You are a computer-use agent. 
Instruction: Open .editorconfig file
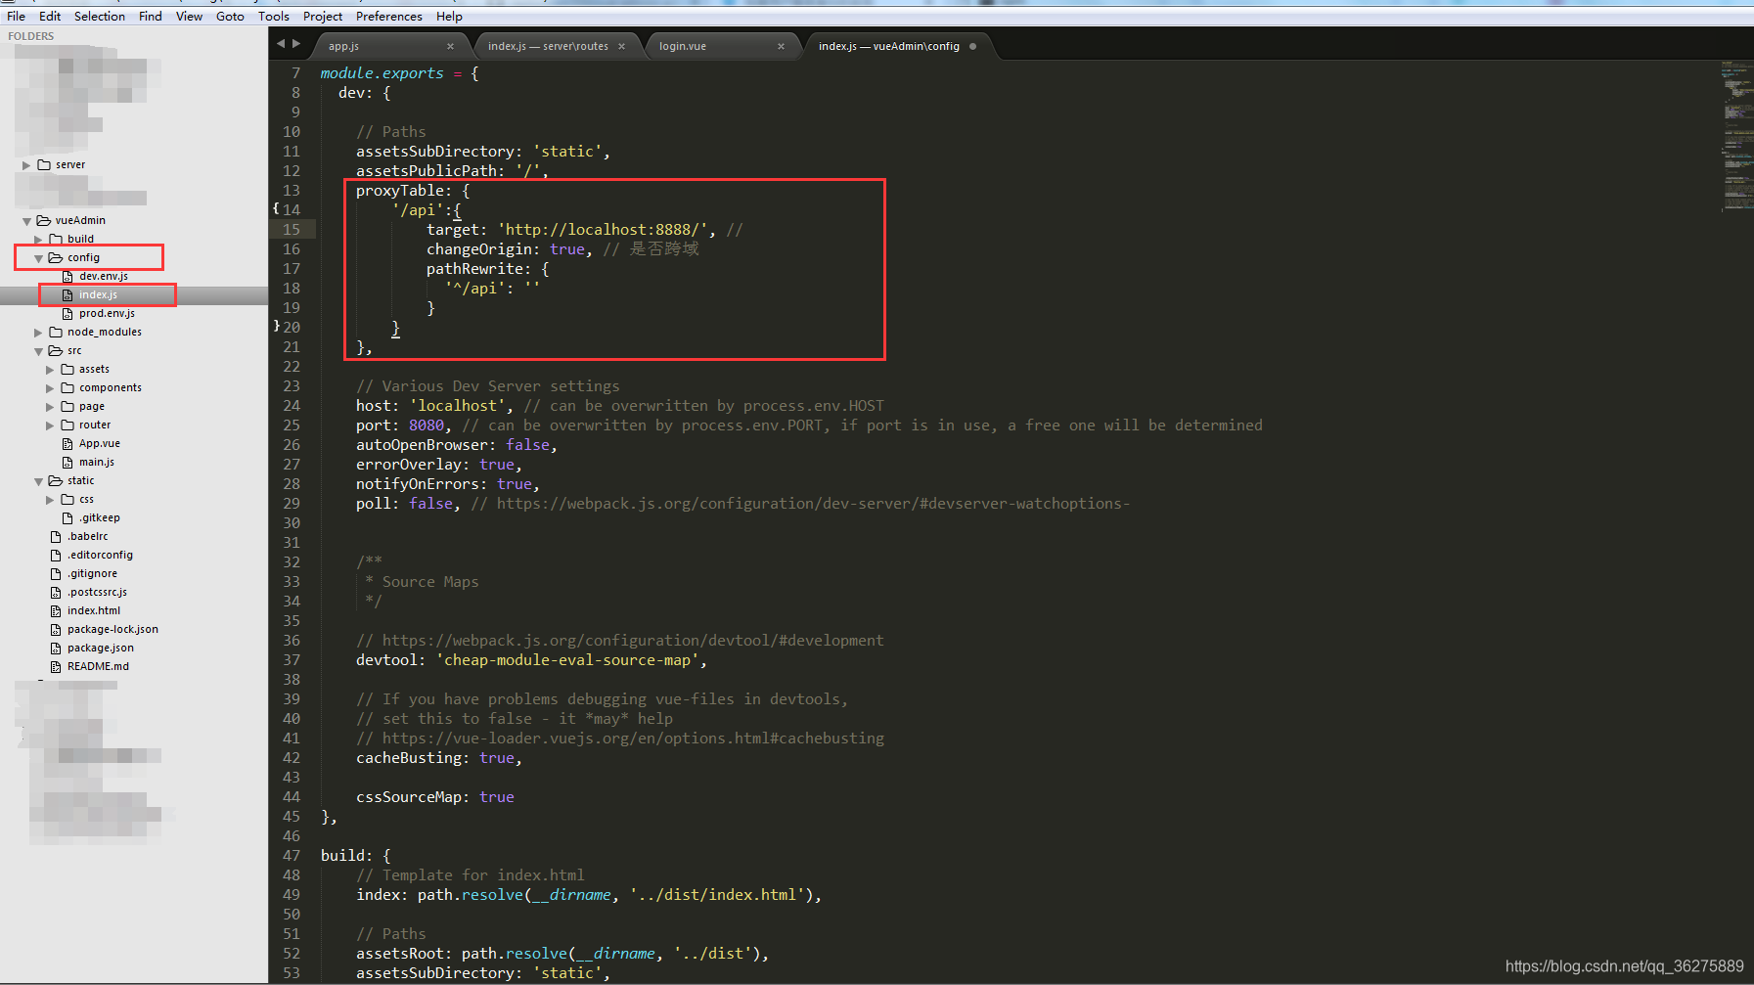(100, 555)
